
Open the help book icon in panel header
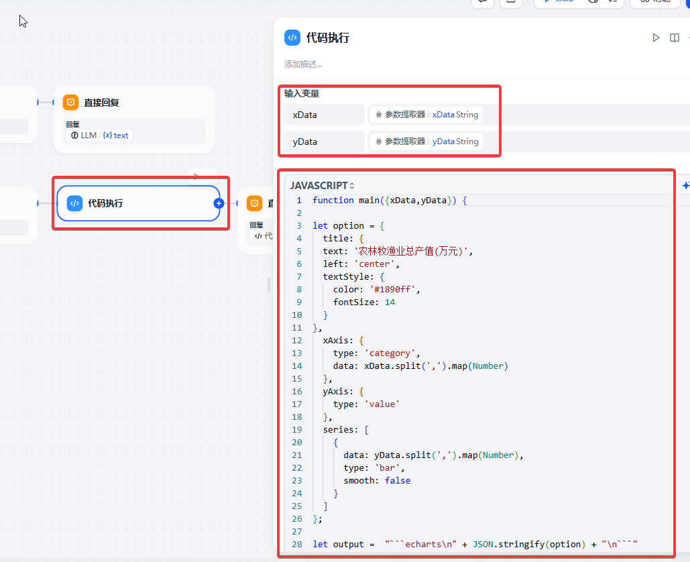(x=674, y=38)
